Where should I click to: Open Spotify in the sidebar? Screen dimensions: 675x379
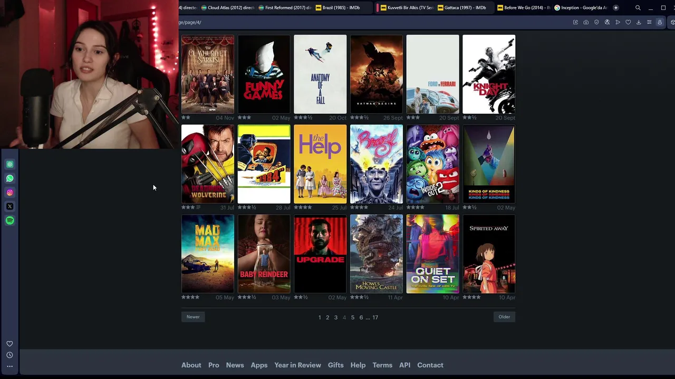coord(9,221)
